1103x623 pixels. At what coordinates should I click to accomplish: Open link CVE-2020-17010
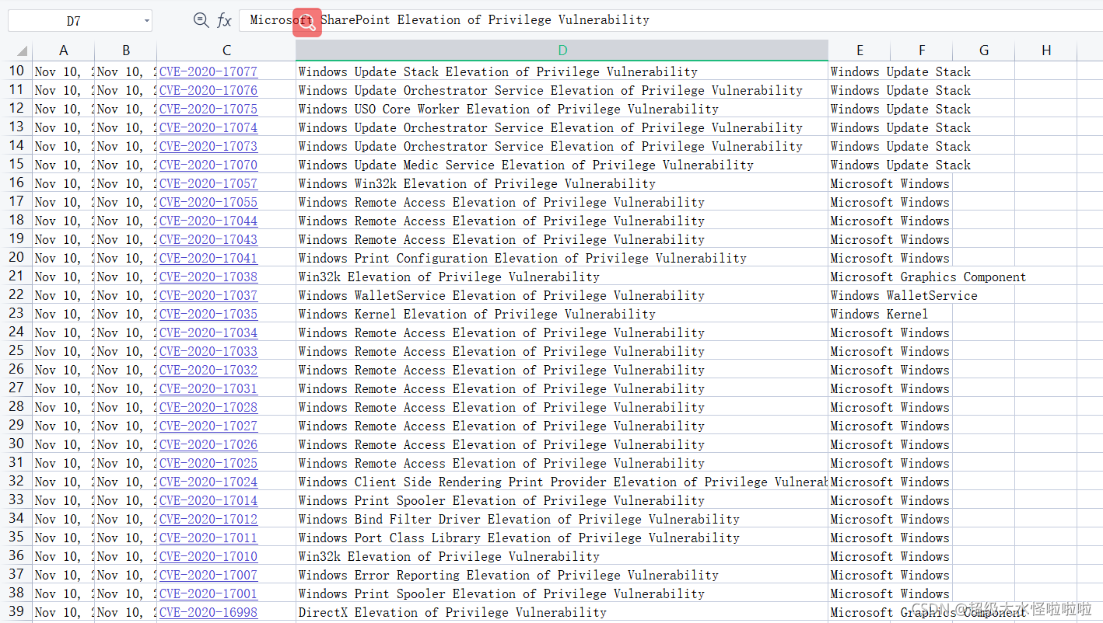click(208, 556)
